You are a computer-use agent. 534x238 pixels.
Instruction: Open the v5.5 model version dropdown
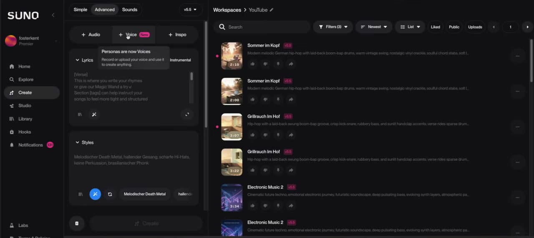tap(190, 10)
